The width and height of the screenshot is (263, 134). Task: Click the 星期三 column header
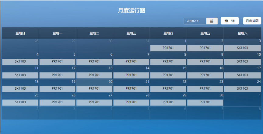131,33
